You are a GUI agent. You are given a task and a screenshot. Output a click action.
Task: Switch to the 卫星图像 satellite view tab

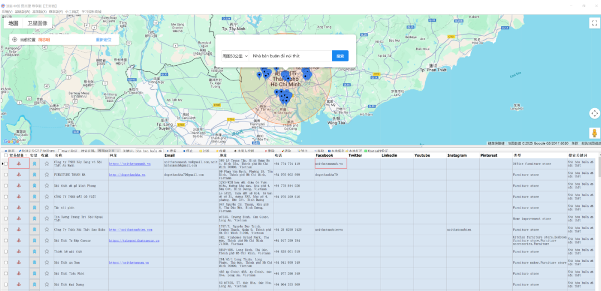[38, 23]
